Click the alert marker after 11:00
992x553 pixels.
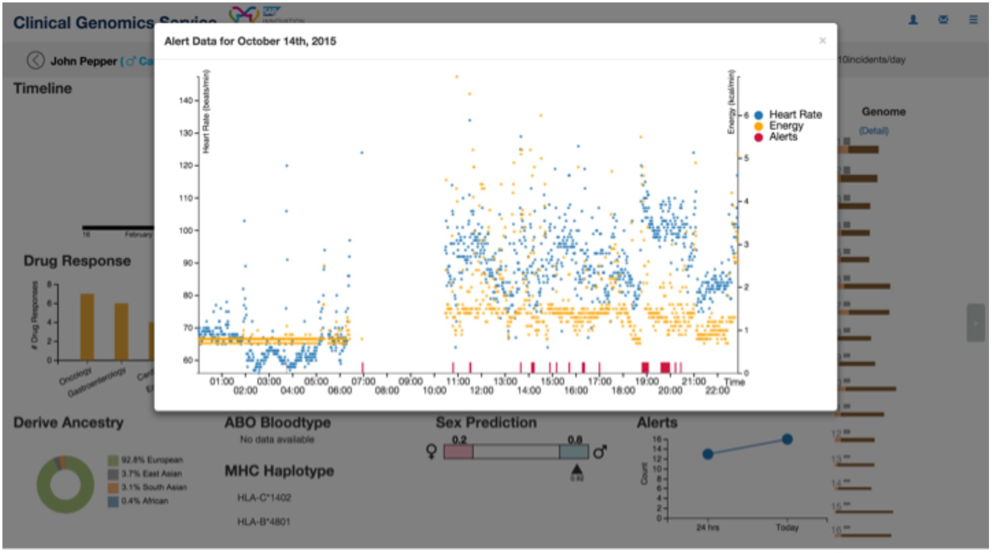[470, 367]
